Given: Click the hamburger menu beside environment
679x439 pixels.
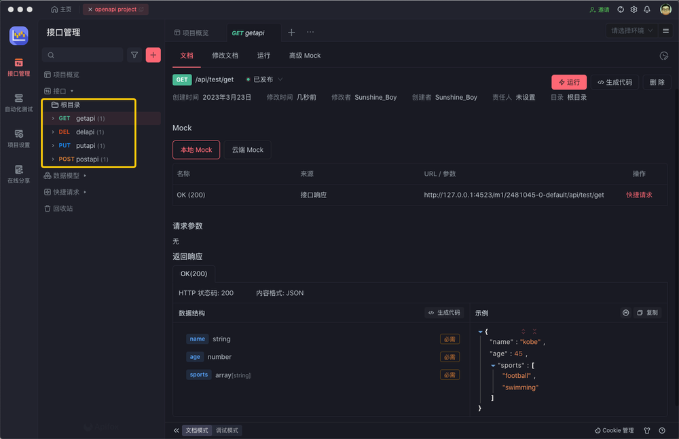Looking at the screenshot, I should 665,31.
